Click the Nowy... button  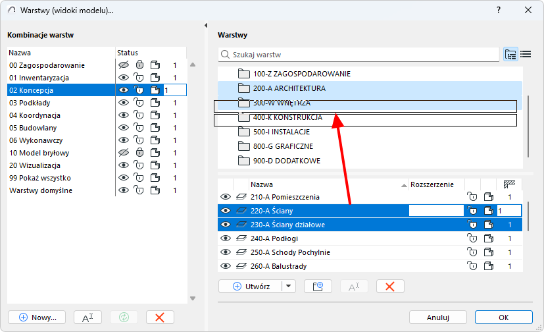tap(37, 318)
